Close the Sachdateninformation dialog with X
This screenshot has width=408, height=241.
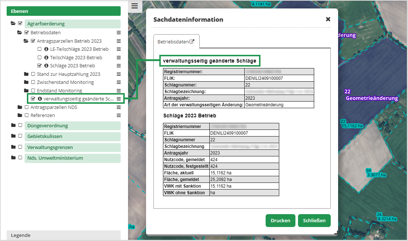pos(328,19)
